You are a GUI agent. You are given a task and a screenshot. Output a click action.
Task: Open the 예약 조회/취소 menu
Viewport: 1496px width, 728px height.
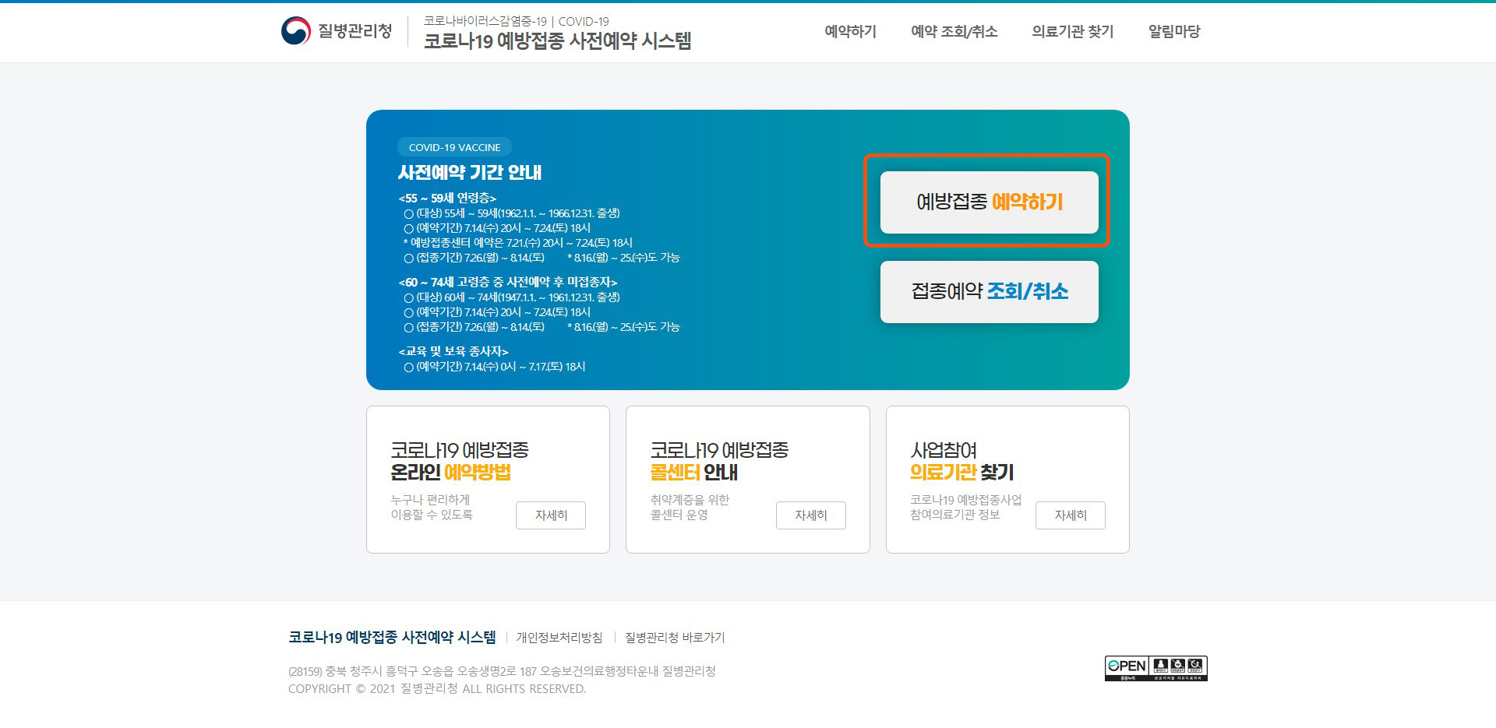(954, 32)
